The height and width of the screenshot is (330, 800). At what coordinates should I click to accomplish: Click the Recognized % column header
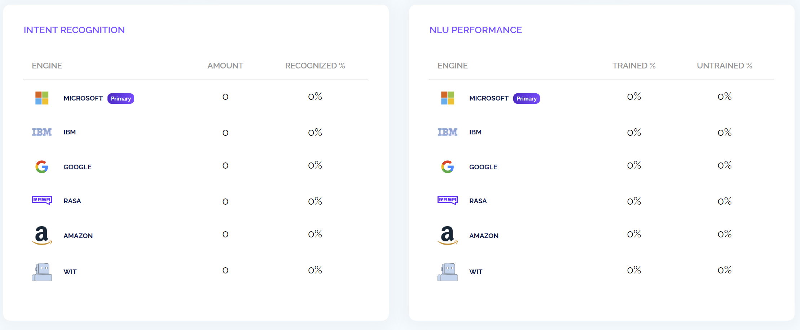[x=315, y=66]
